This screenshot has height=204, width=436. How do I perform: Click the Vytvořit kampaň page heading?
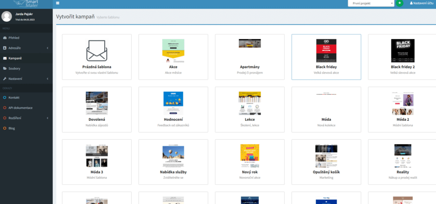[76, 16]
